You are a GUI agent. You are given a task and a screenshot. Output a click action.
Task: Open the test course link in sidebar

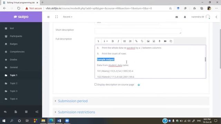click(12, 28)
